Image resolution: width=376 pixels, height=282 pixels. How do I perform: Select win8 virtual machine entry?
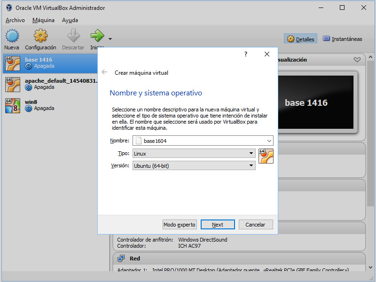click(50, 105)
